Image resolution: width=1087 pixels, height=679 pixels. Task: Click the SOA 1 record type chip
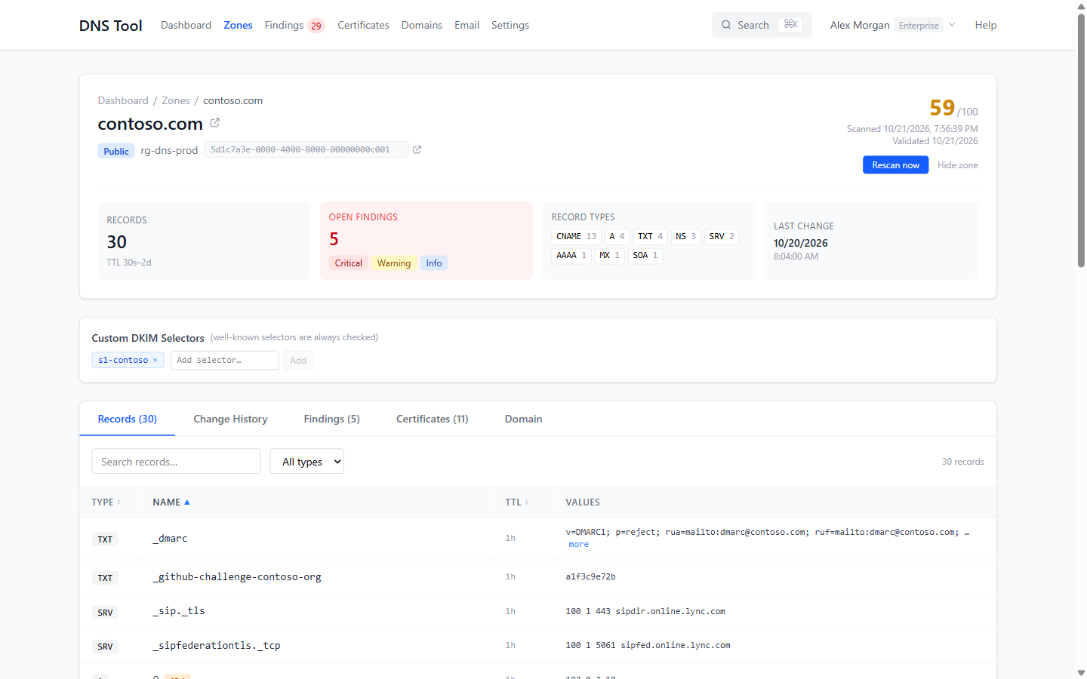pyautogui.click(x=645, y=255)
